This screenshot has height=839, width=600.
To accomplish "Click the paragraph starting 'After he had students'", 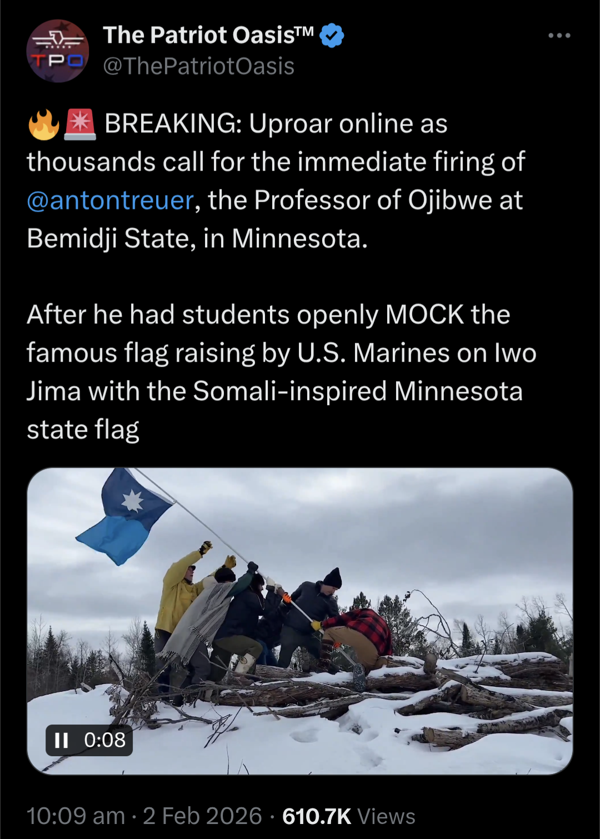I will (x=282, y=372).
